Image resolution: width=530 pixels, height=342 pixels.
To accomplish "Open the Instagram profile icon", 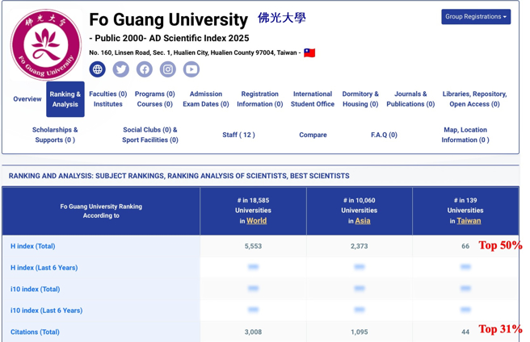I will coord(168,69).
